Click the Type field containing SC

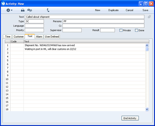[34, 21]
